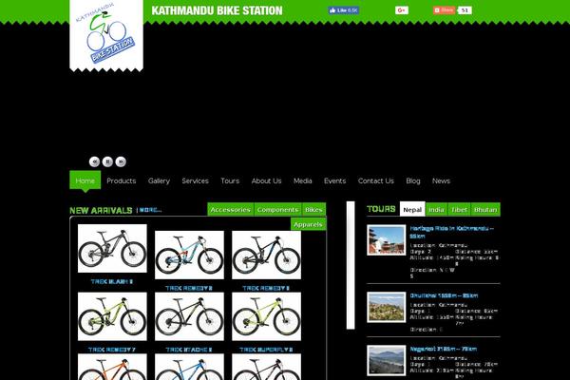Open Tours in the main navigation
This screenshot has width=570, height=380.
[x=230, y=180]
